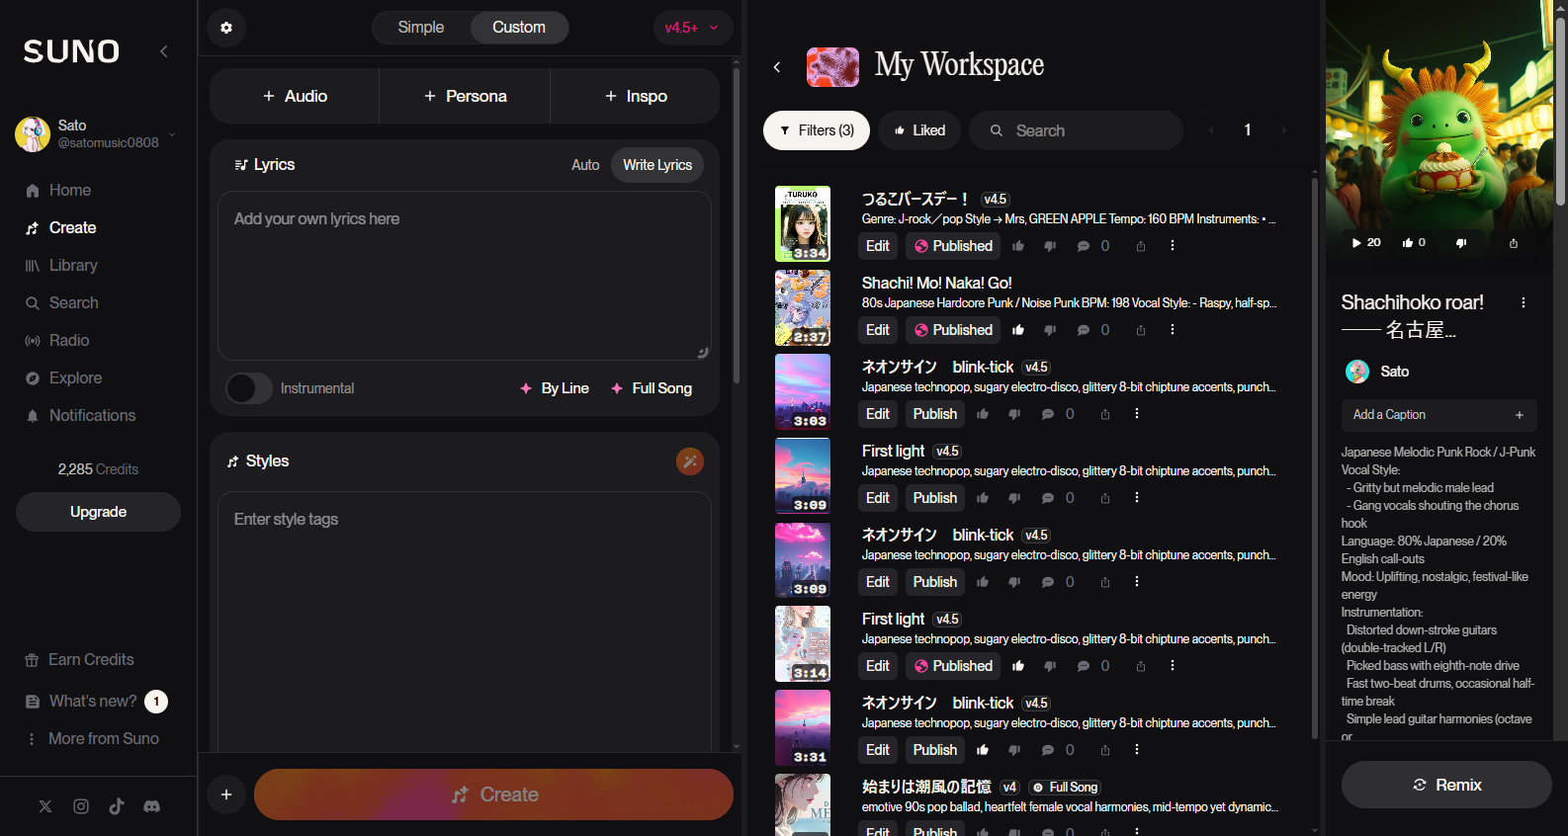The height and width of the screenshot is (836, 1568).
Task: Open the TikTok social link
Action: [x=117, y=806]
